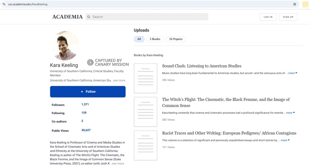View the 2 co-authors

[x=82, y=121]
